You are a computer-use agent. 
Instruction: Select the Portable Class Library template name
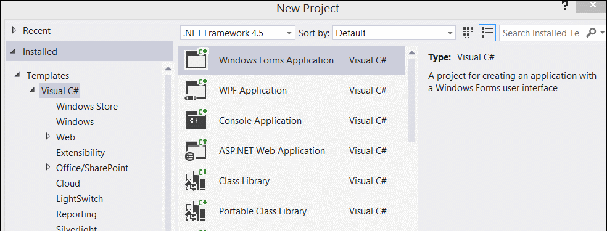pos(262,211)
